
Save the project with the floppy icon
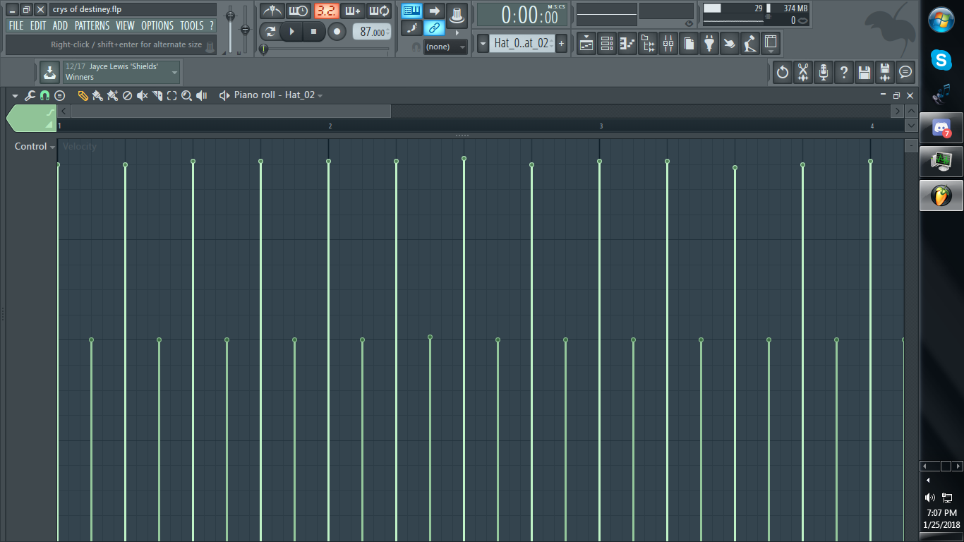(x=864, y=72)
